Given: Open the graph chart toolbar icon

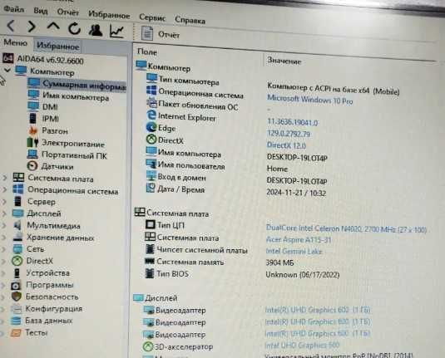Looking at the screenshot, I should pyautogui.click(x=116, y=32).
